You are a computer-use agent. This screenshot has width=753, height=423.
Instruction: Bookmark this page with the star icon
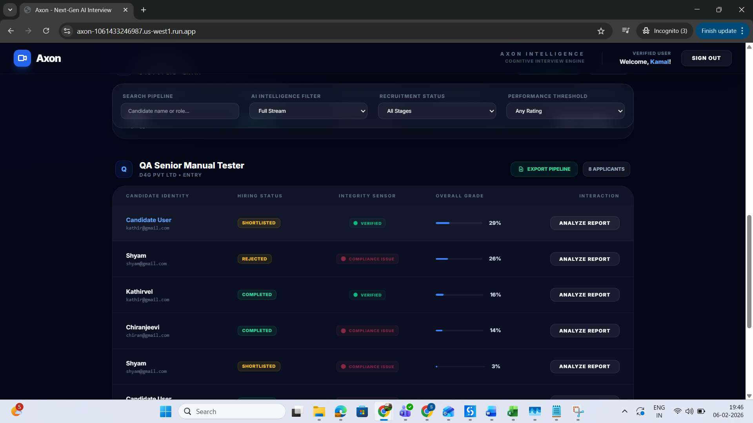coord(601,31)
